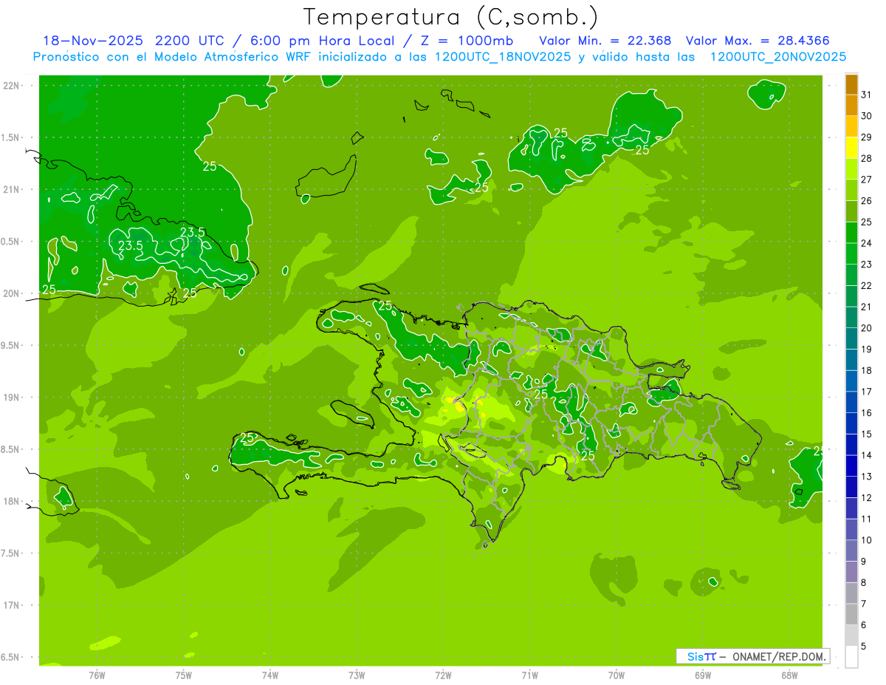886x685 pixels.
Task: Click the "70W" longitude axis label
Action: (617, 675)
